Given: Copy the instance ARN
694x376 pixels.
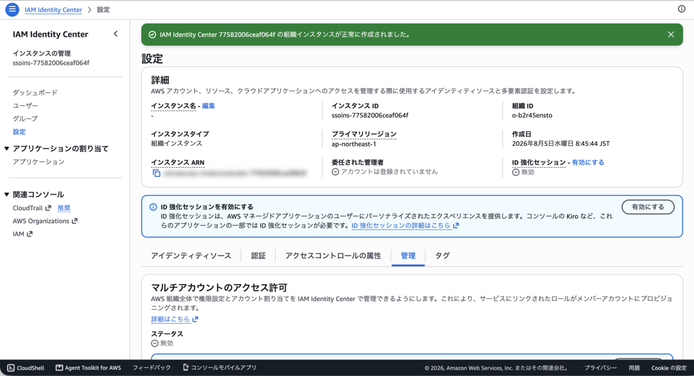Looking at the screenshot, I should (156, 172).
